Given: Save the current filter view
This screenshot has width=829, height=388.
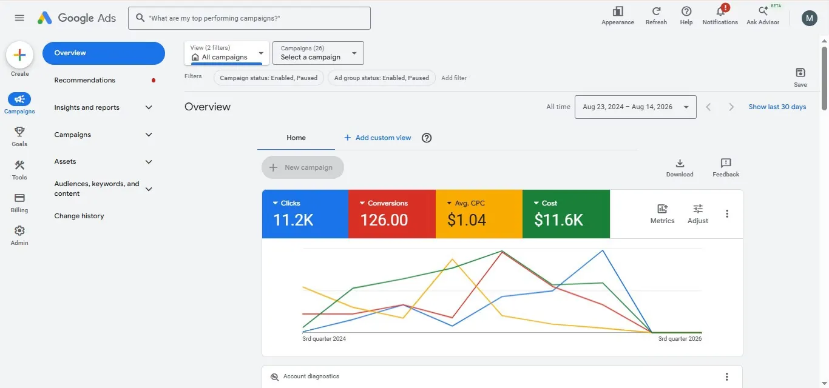Looking at the screenshot, I should tap(800, 77).
